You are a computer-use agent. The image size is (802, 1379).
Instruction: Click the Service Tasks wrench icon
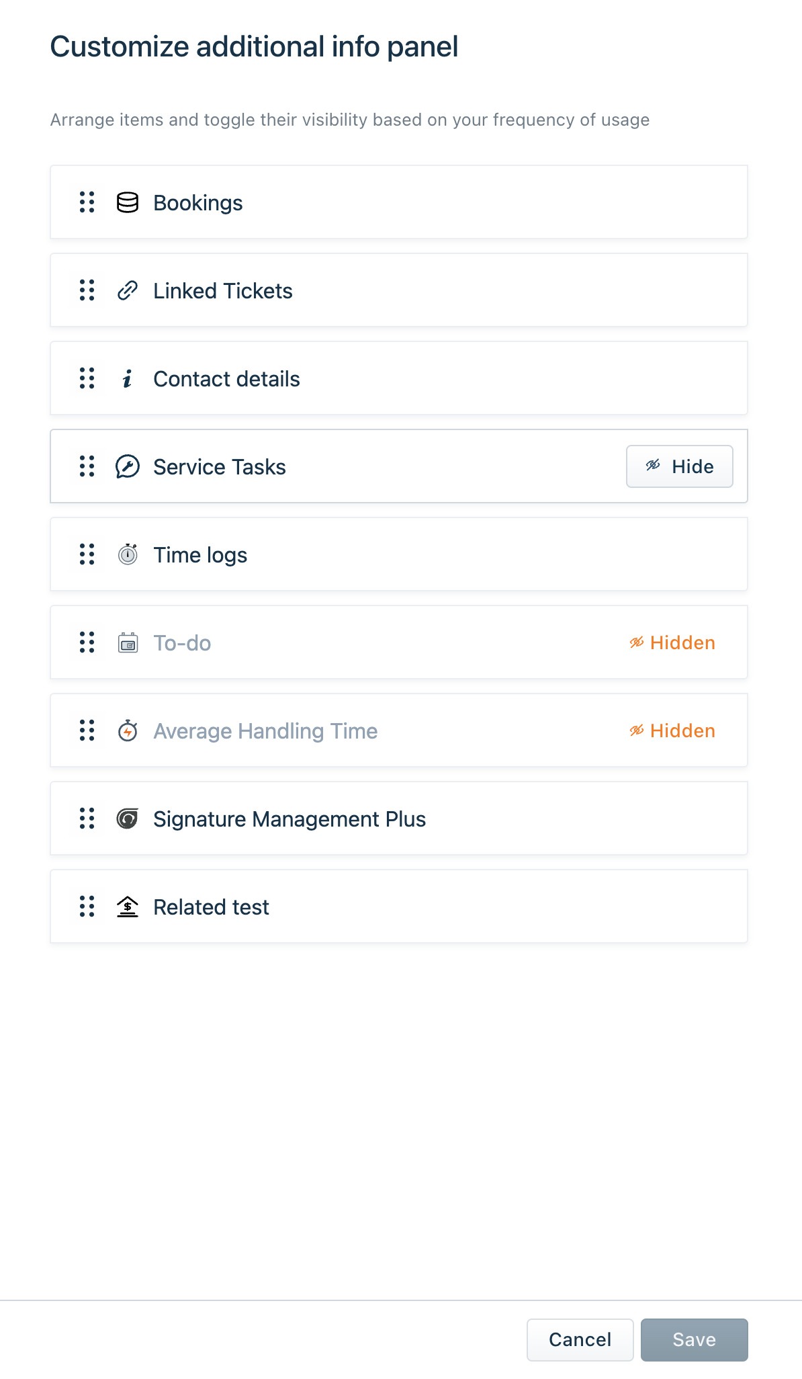[128, 466]
